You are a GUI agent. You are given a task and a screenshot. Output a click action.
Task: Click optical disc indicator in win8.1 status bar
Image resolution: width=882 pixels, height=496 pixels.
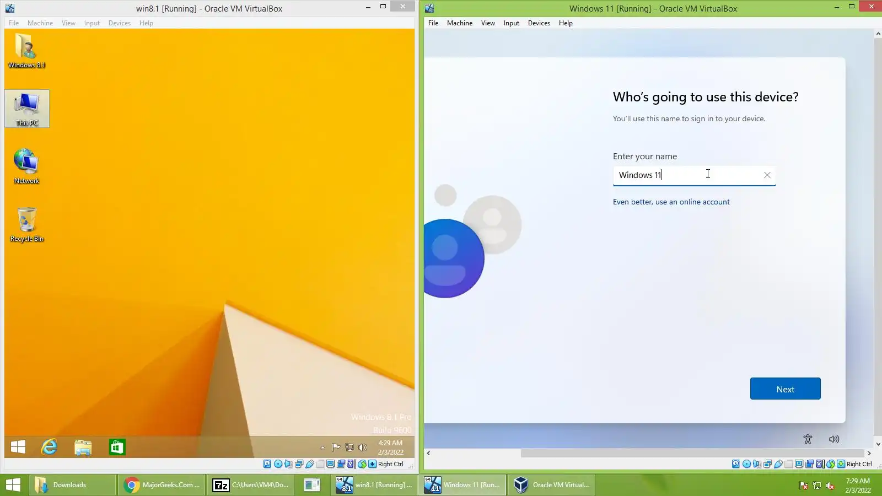click(x=278, y=464)
